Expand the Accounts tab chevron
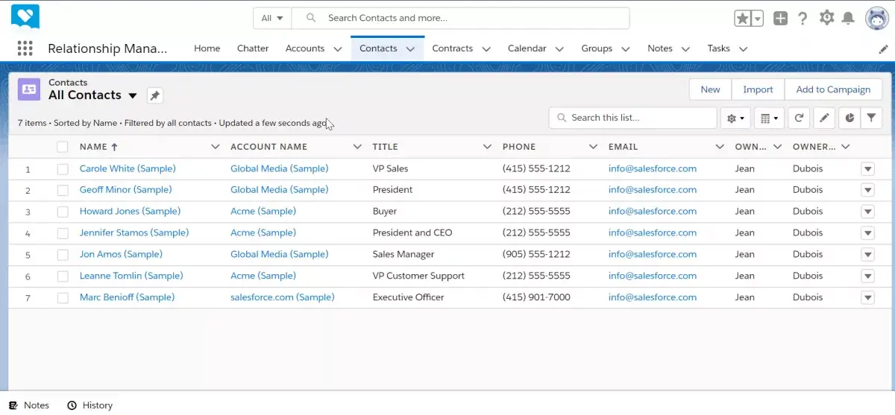Screen dimensions: 895x415 (x=337, y=48)
